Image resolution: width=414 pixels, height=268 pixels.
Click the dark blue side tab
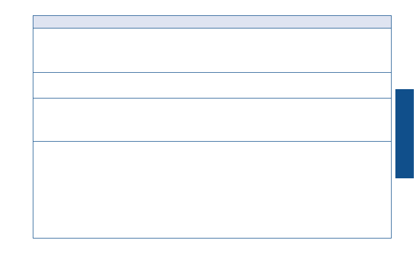coord(405,133)
